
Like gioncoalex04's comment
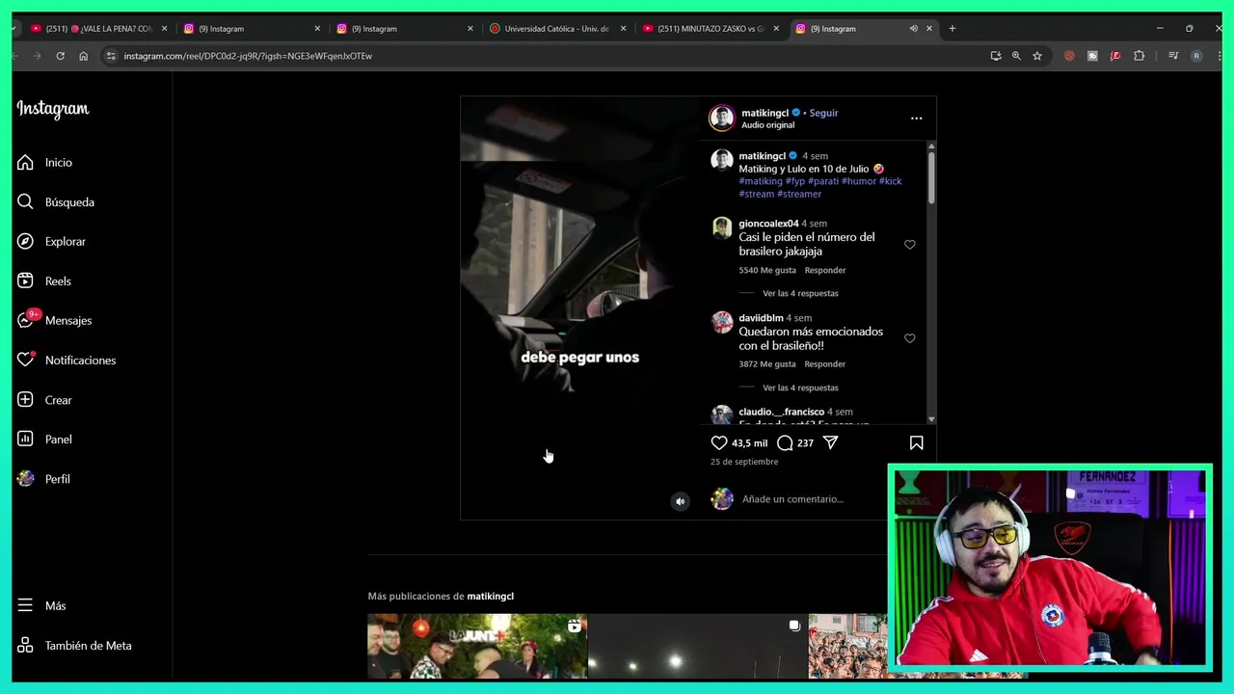coord(909,245)
